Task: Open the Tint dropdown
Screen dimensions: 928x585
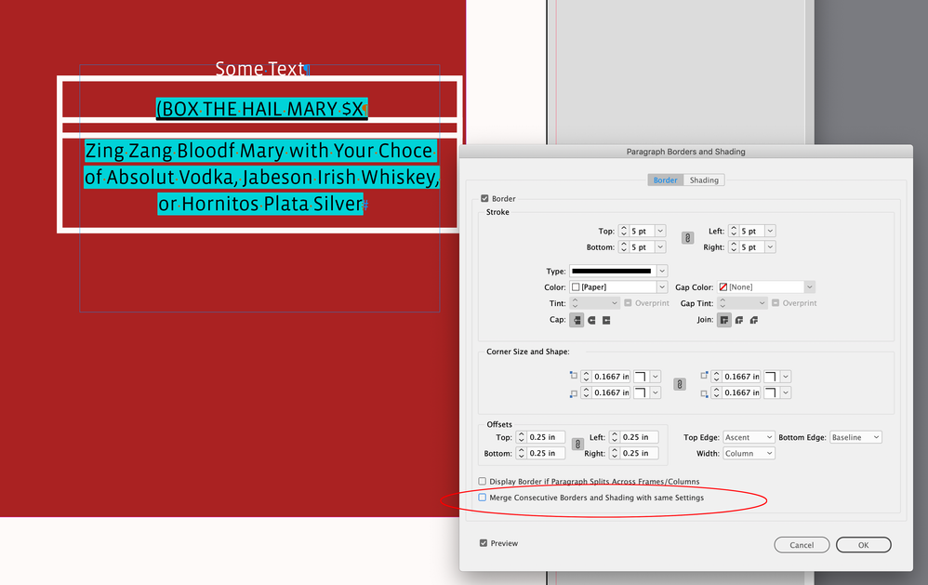Action: point(615,303)
